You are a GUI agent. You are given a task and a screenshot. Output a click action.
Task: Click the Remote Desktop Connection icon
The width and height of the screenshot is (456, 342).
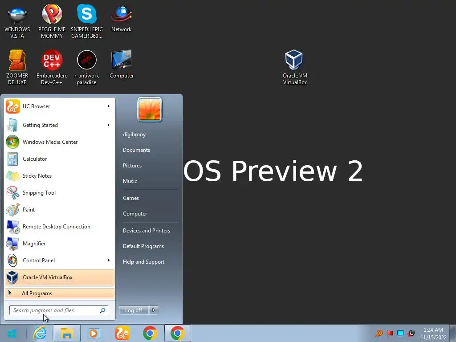[x=12, y=227]
